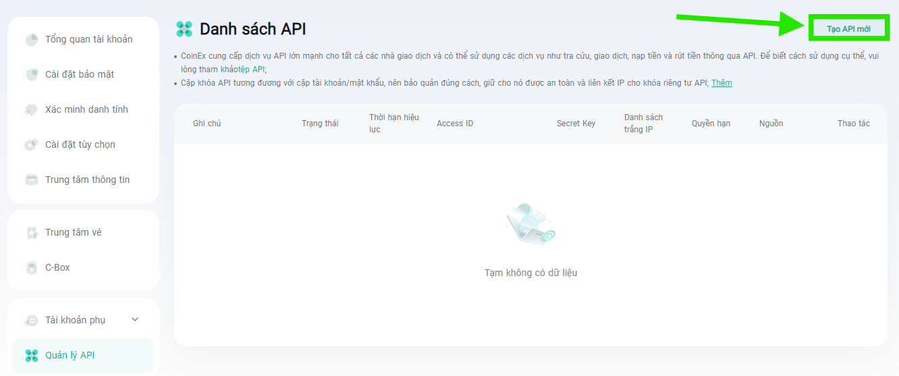
Task: Click the Nguồn column header
Action: 771,124
